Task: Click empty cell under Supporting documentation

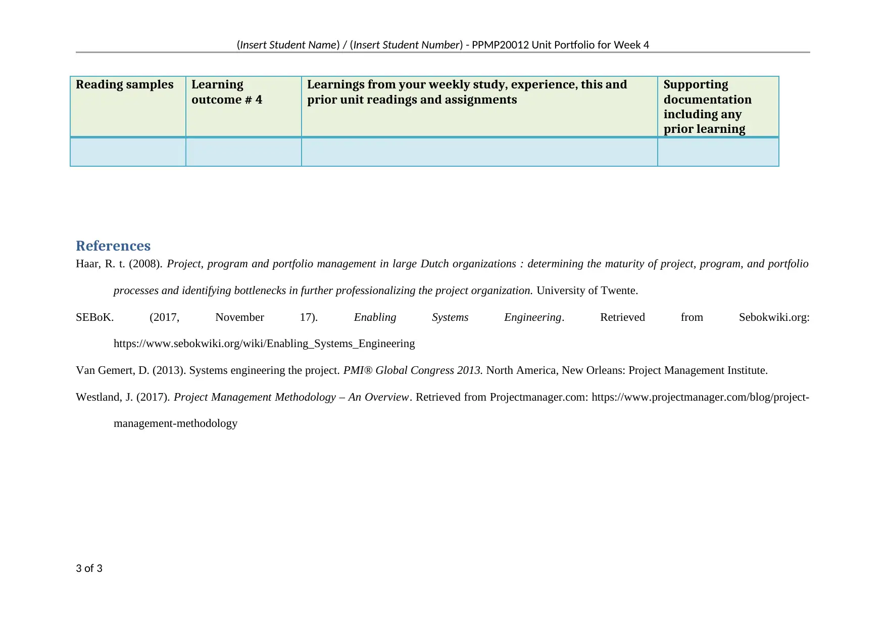Action: pos(718,152)
